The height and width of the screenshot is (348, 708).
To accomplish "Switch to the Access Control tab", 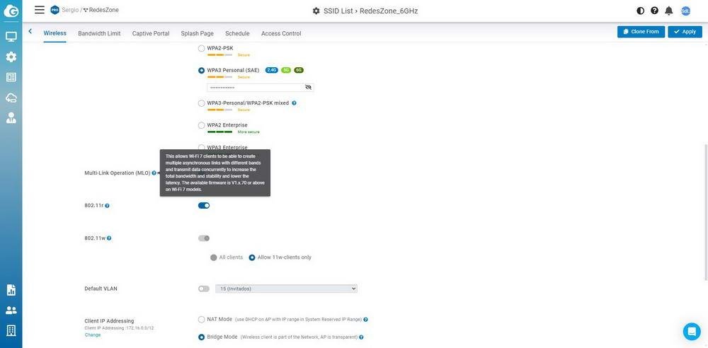I will 281,33.
